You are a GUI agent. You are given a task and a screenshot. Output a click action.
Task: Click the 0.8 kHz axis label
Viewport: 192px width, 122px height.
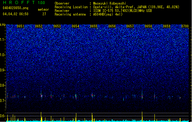2,85
